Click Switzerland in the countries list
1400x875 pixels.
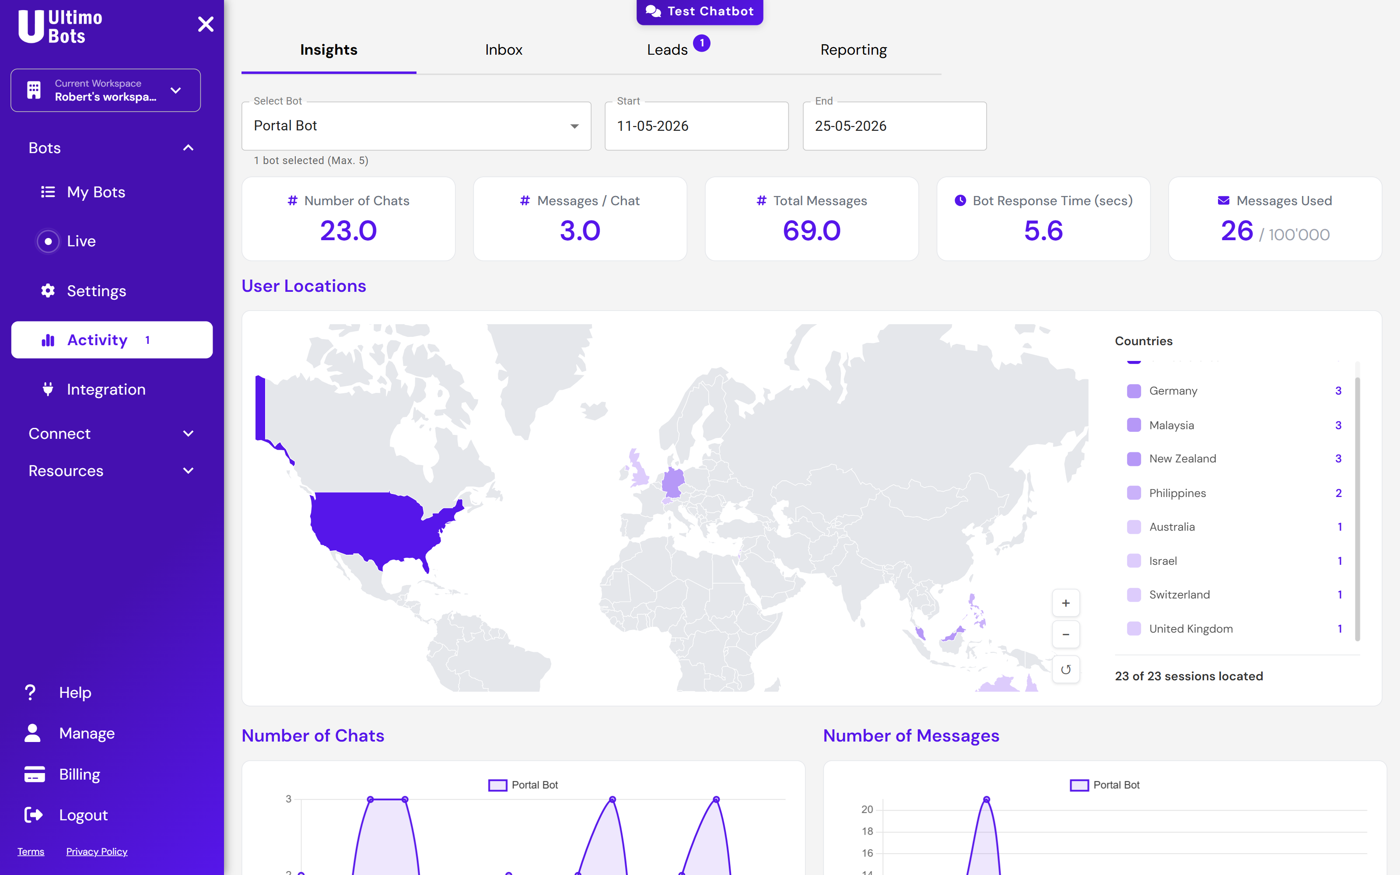click(1235, 595)
